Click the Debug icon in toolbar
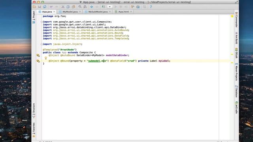The image size is (253, 142). [x=121, y=7]
